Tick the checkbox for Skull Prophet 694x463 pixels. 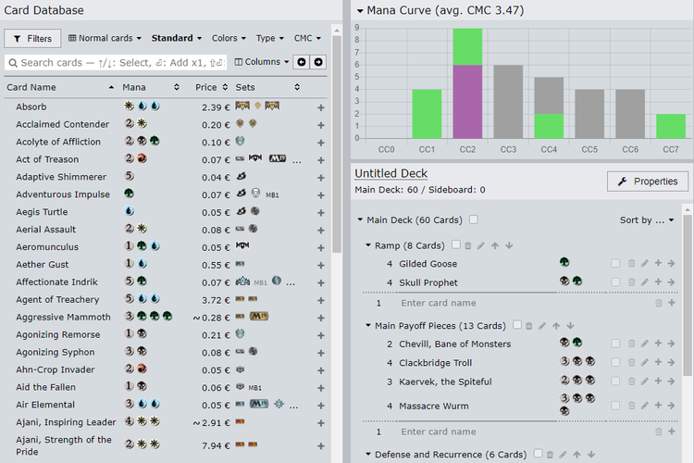[x=615, y=282]
